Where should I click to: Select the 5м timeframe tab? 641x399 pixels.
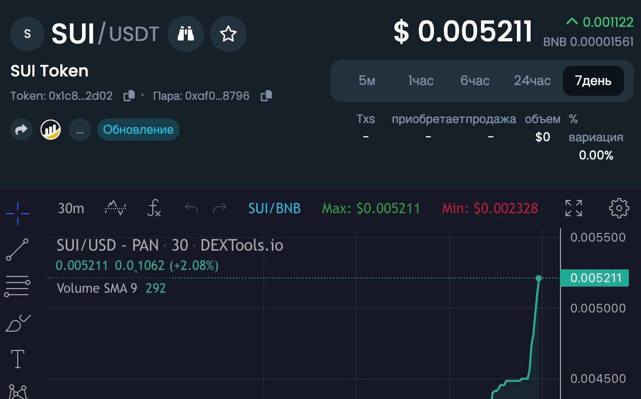(x=367, y=81)
